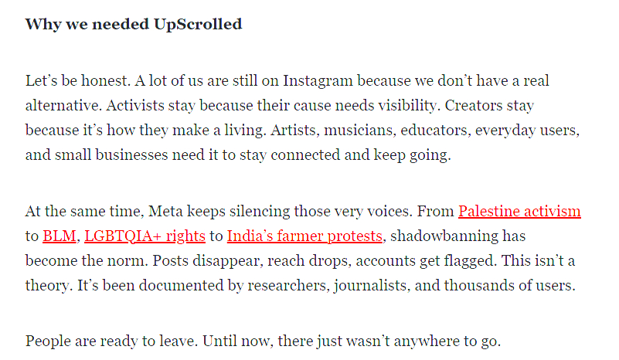
Task: Open the Palestine activism link
Action: [x=519, y=211]
